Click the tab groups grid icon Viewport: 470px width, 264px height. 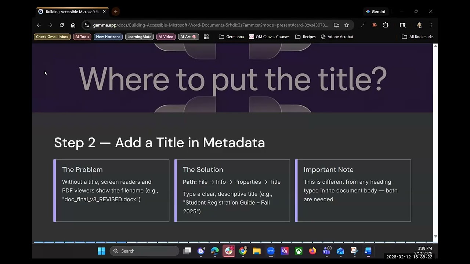pos(206,37)
